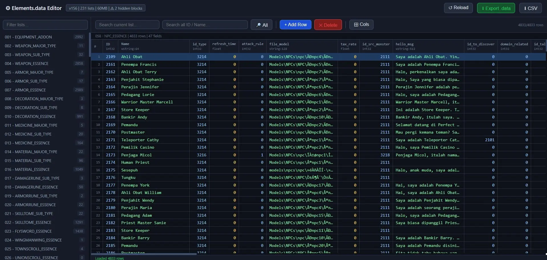Open list 018 - DAMAGERUNE_ESSENCE
Image resolution: width=547 pixels, height=260 pixels.
(x=44, y=187)
